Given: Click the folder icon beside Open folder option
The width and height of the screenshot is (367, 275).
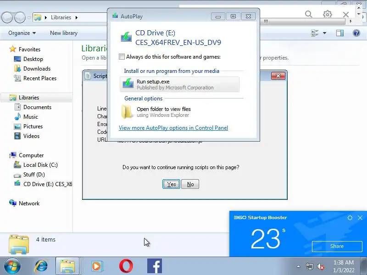Looking at the screenshot, I should click(127, 112).
